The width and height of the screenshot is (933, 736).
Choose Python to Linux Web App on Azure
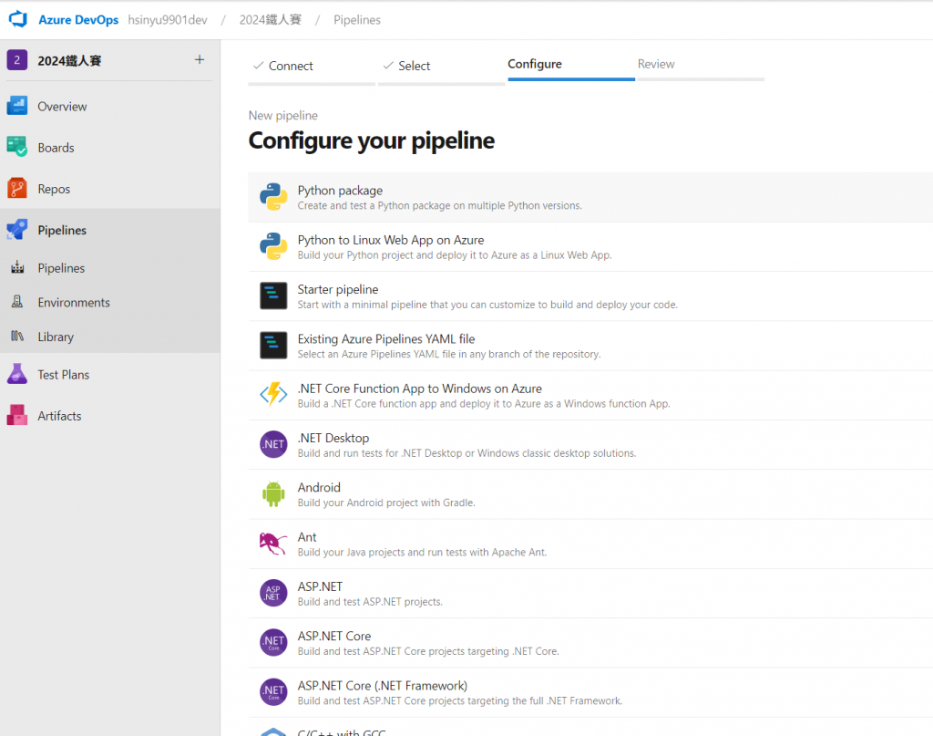tap(590, 246)
